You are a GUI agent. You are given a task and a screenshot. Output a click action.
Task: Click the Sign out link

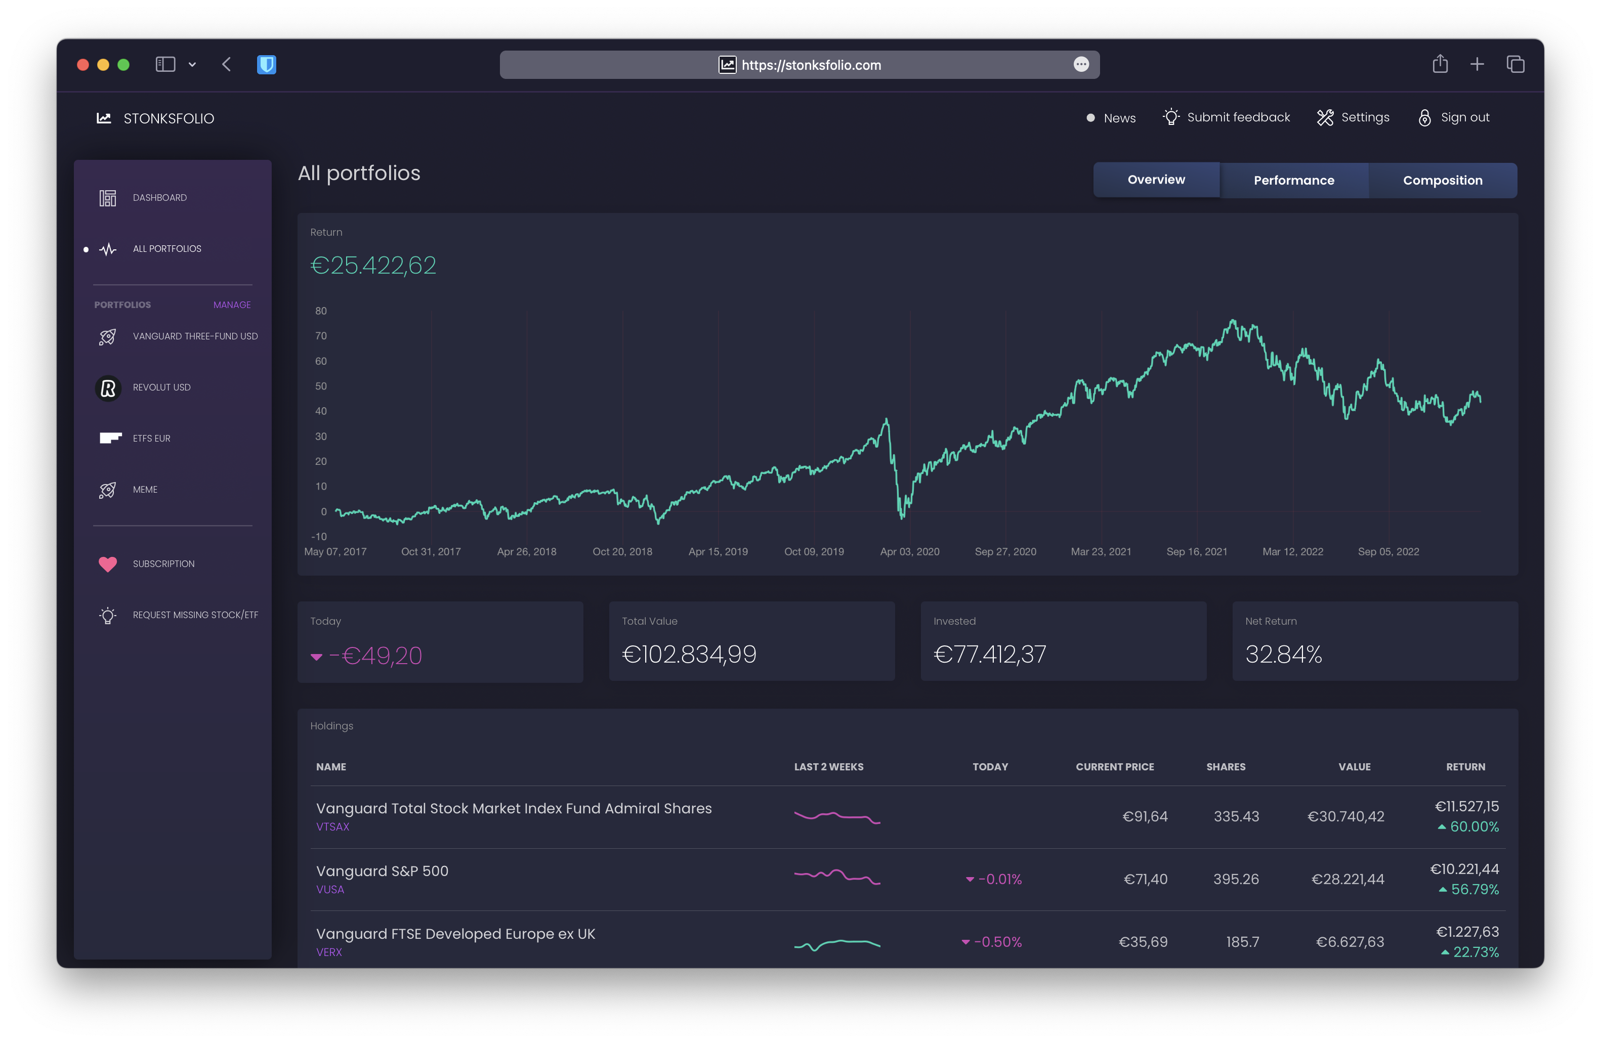coord(1464,118)
